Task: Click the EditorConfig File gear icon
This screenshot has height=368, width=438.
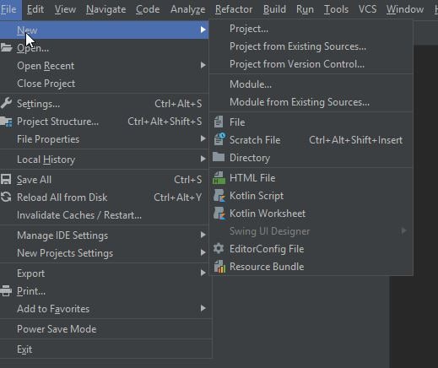Action: coord(219,248)
